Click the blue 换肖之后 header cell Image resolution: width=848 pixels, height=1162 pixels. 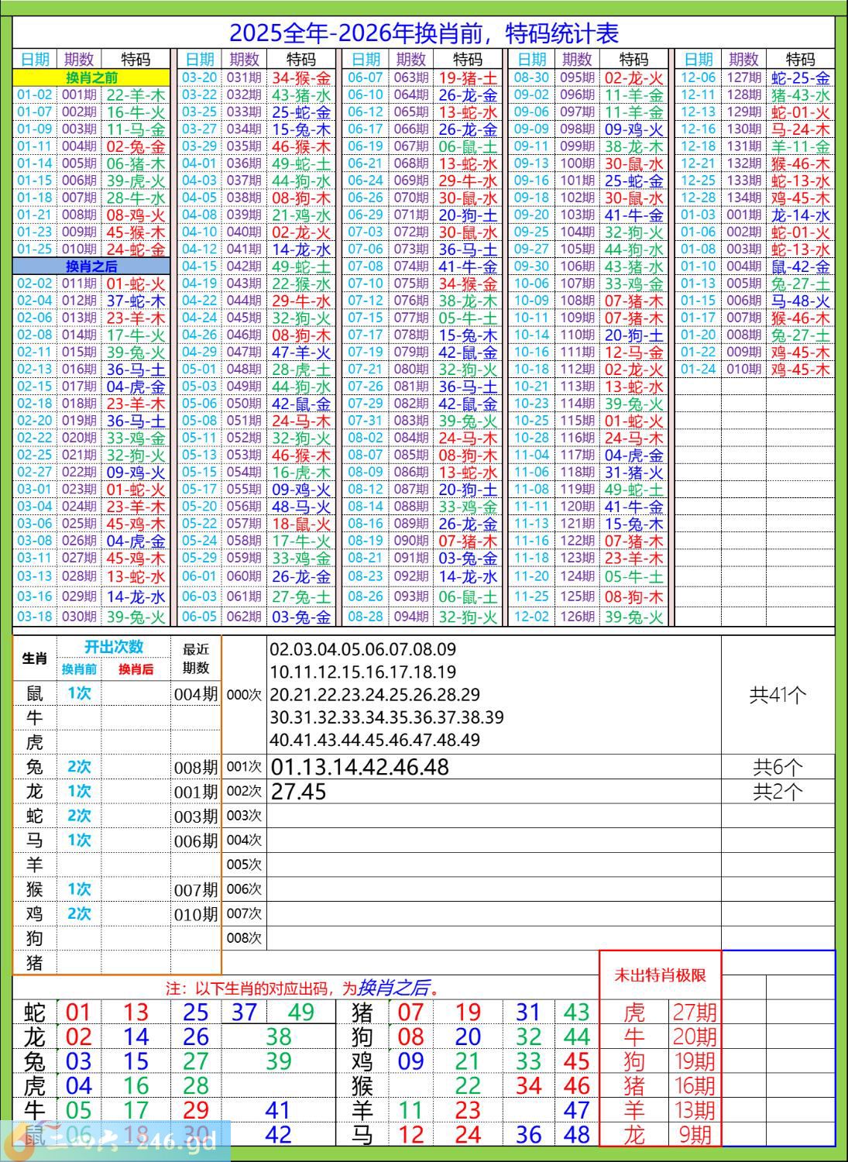tap(91, 266)
